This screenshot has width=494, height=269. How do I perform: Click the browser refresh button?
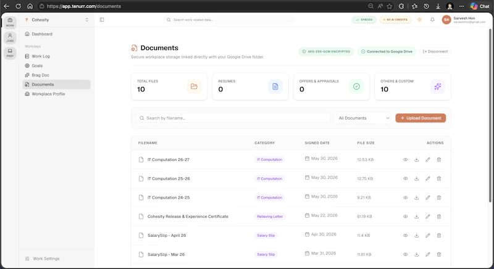tap(19, 6)
